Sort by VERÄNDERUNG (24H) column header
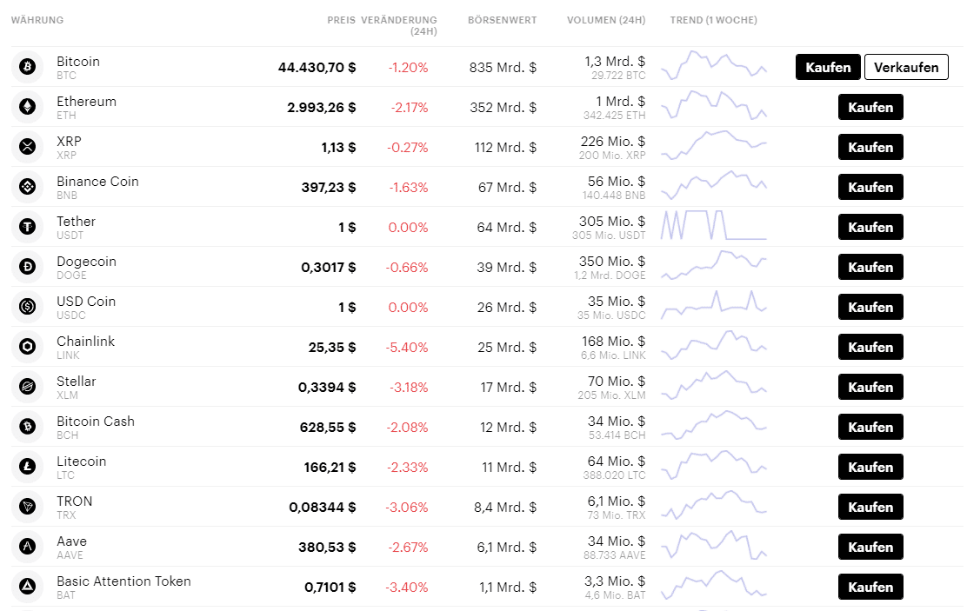 point(399,26)
